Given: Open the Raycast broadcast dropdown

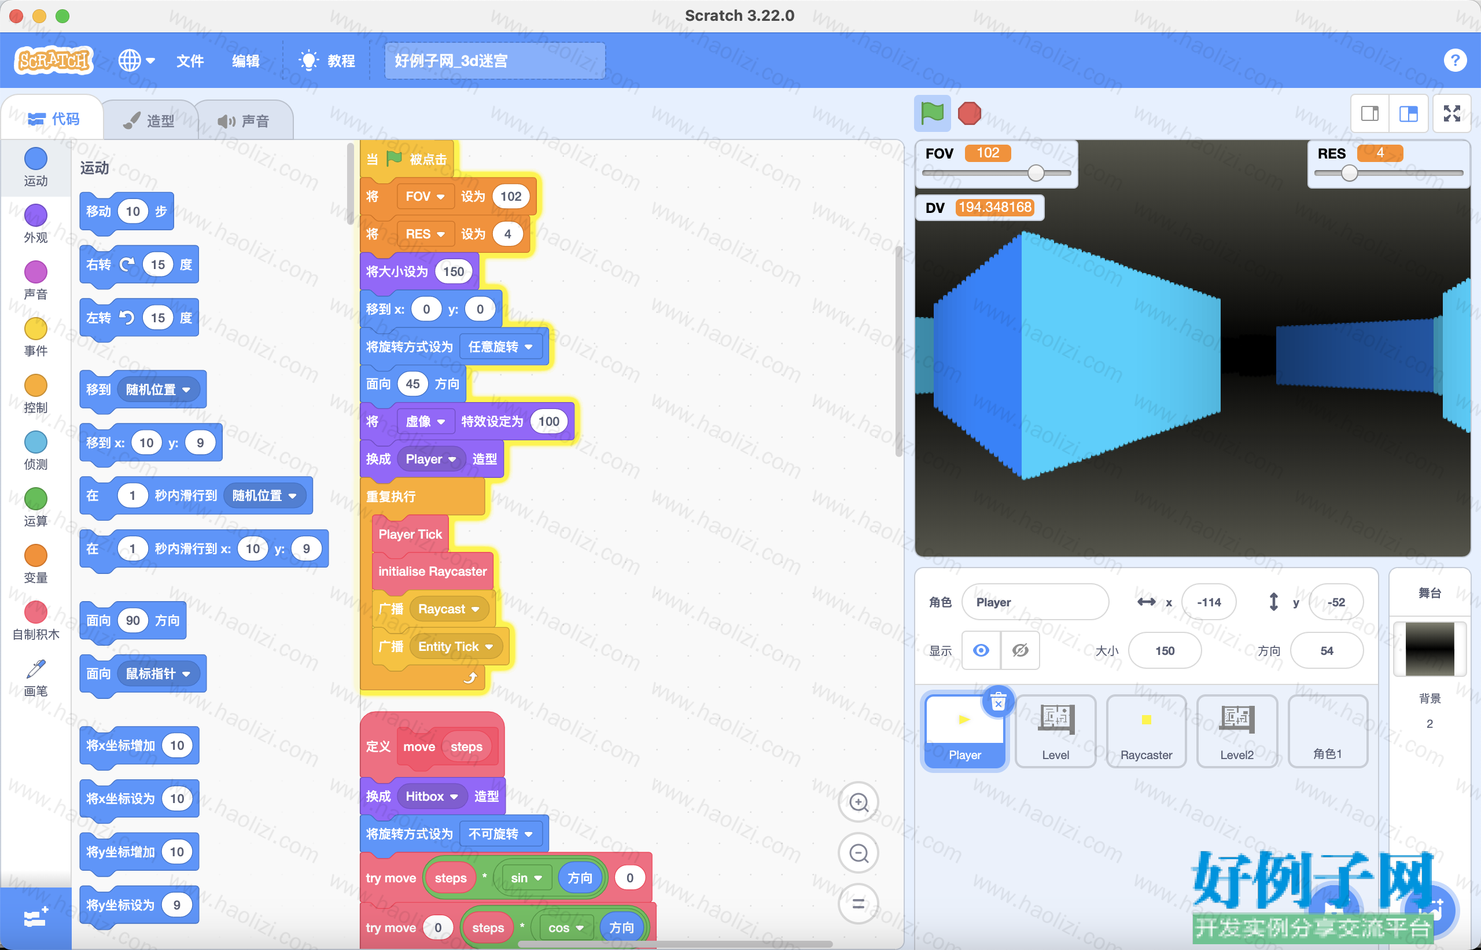Looking at the screenshot, I should (x=448, y=609).
